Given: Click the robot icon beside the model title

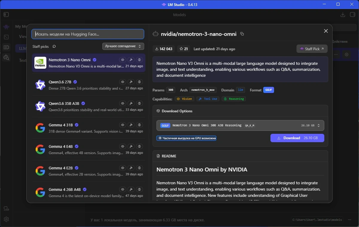Looking at the screenshot, I should (x=155, y=34).
